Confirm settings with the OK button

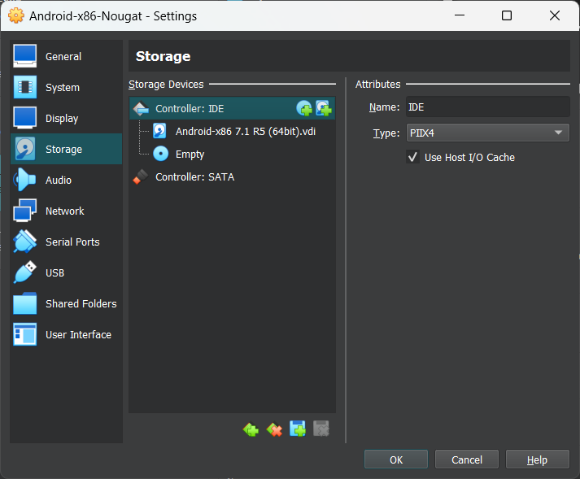tap(396, 459)
